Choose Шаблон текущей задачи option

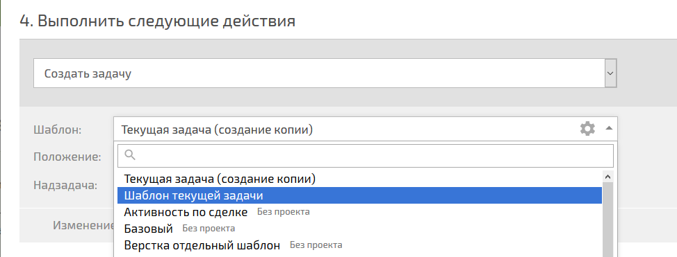[x=359, y=195]
